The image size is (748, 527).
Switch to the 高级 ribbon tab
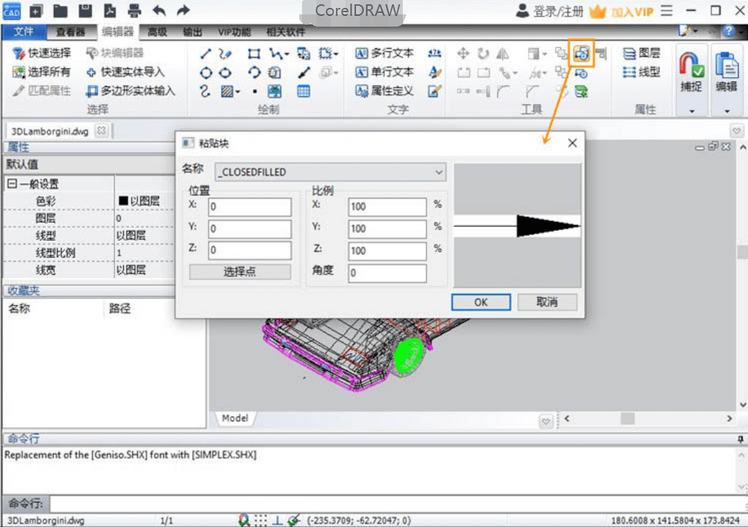tap(158, 32)
